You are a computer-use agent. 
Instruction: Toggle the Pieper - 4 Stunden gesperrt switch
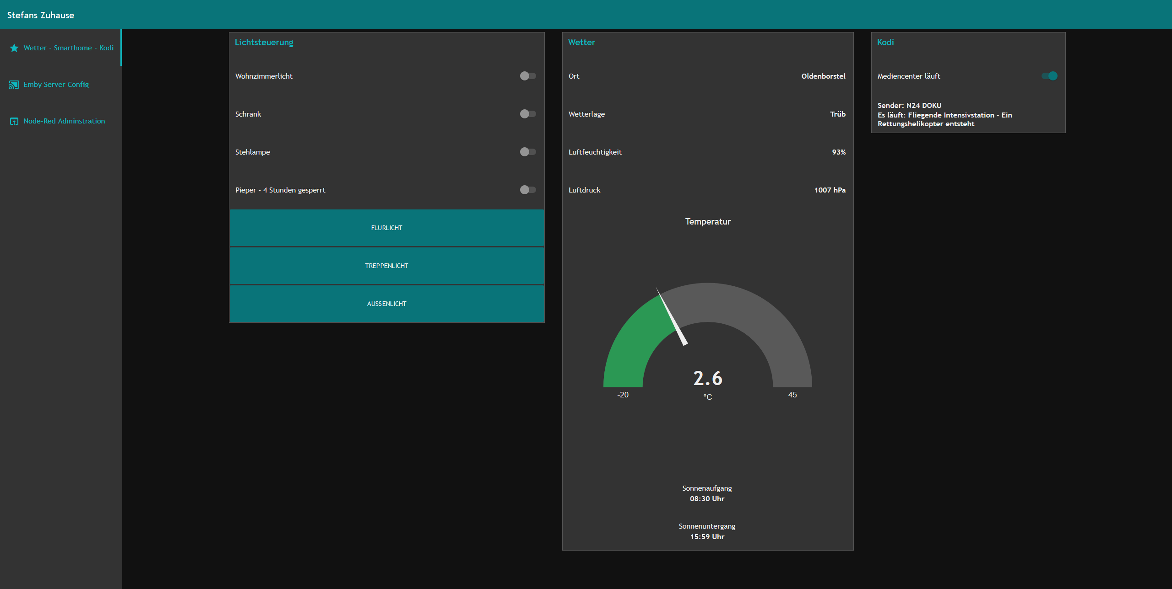coord(528,190)
